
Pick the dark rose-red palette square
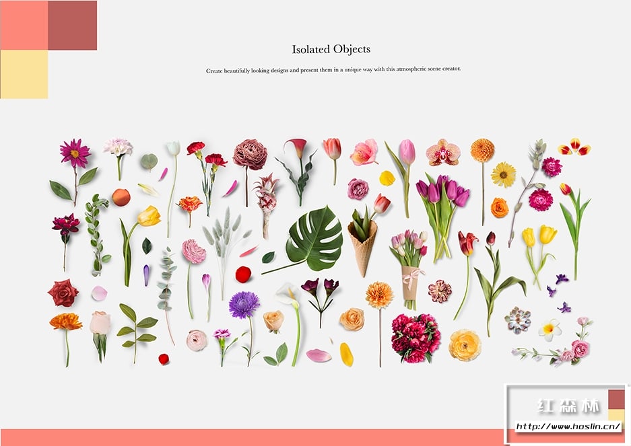(73, 25)
